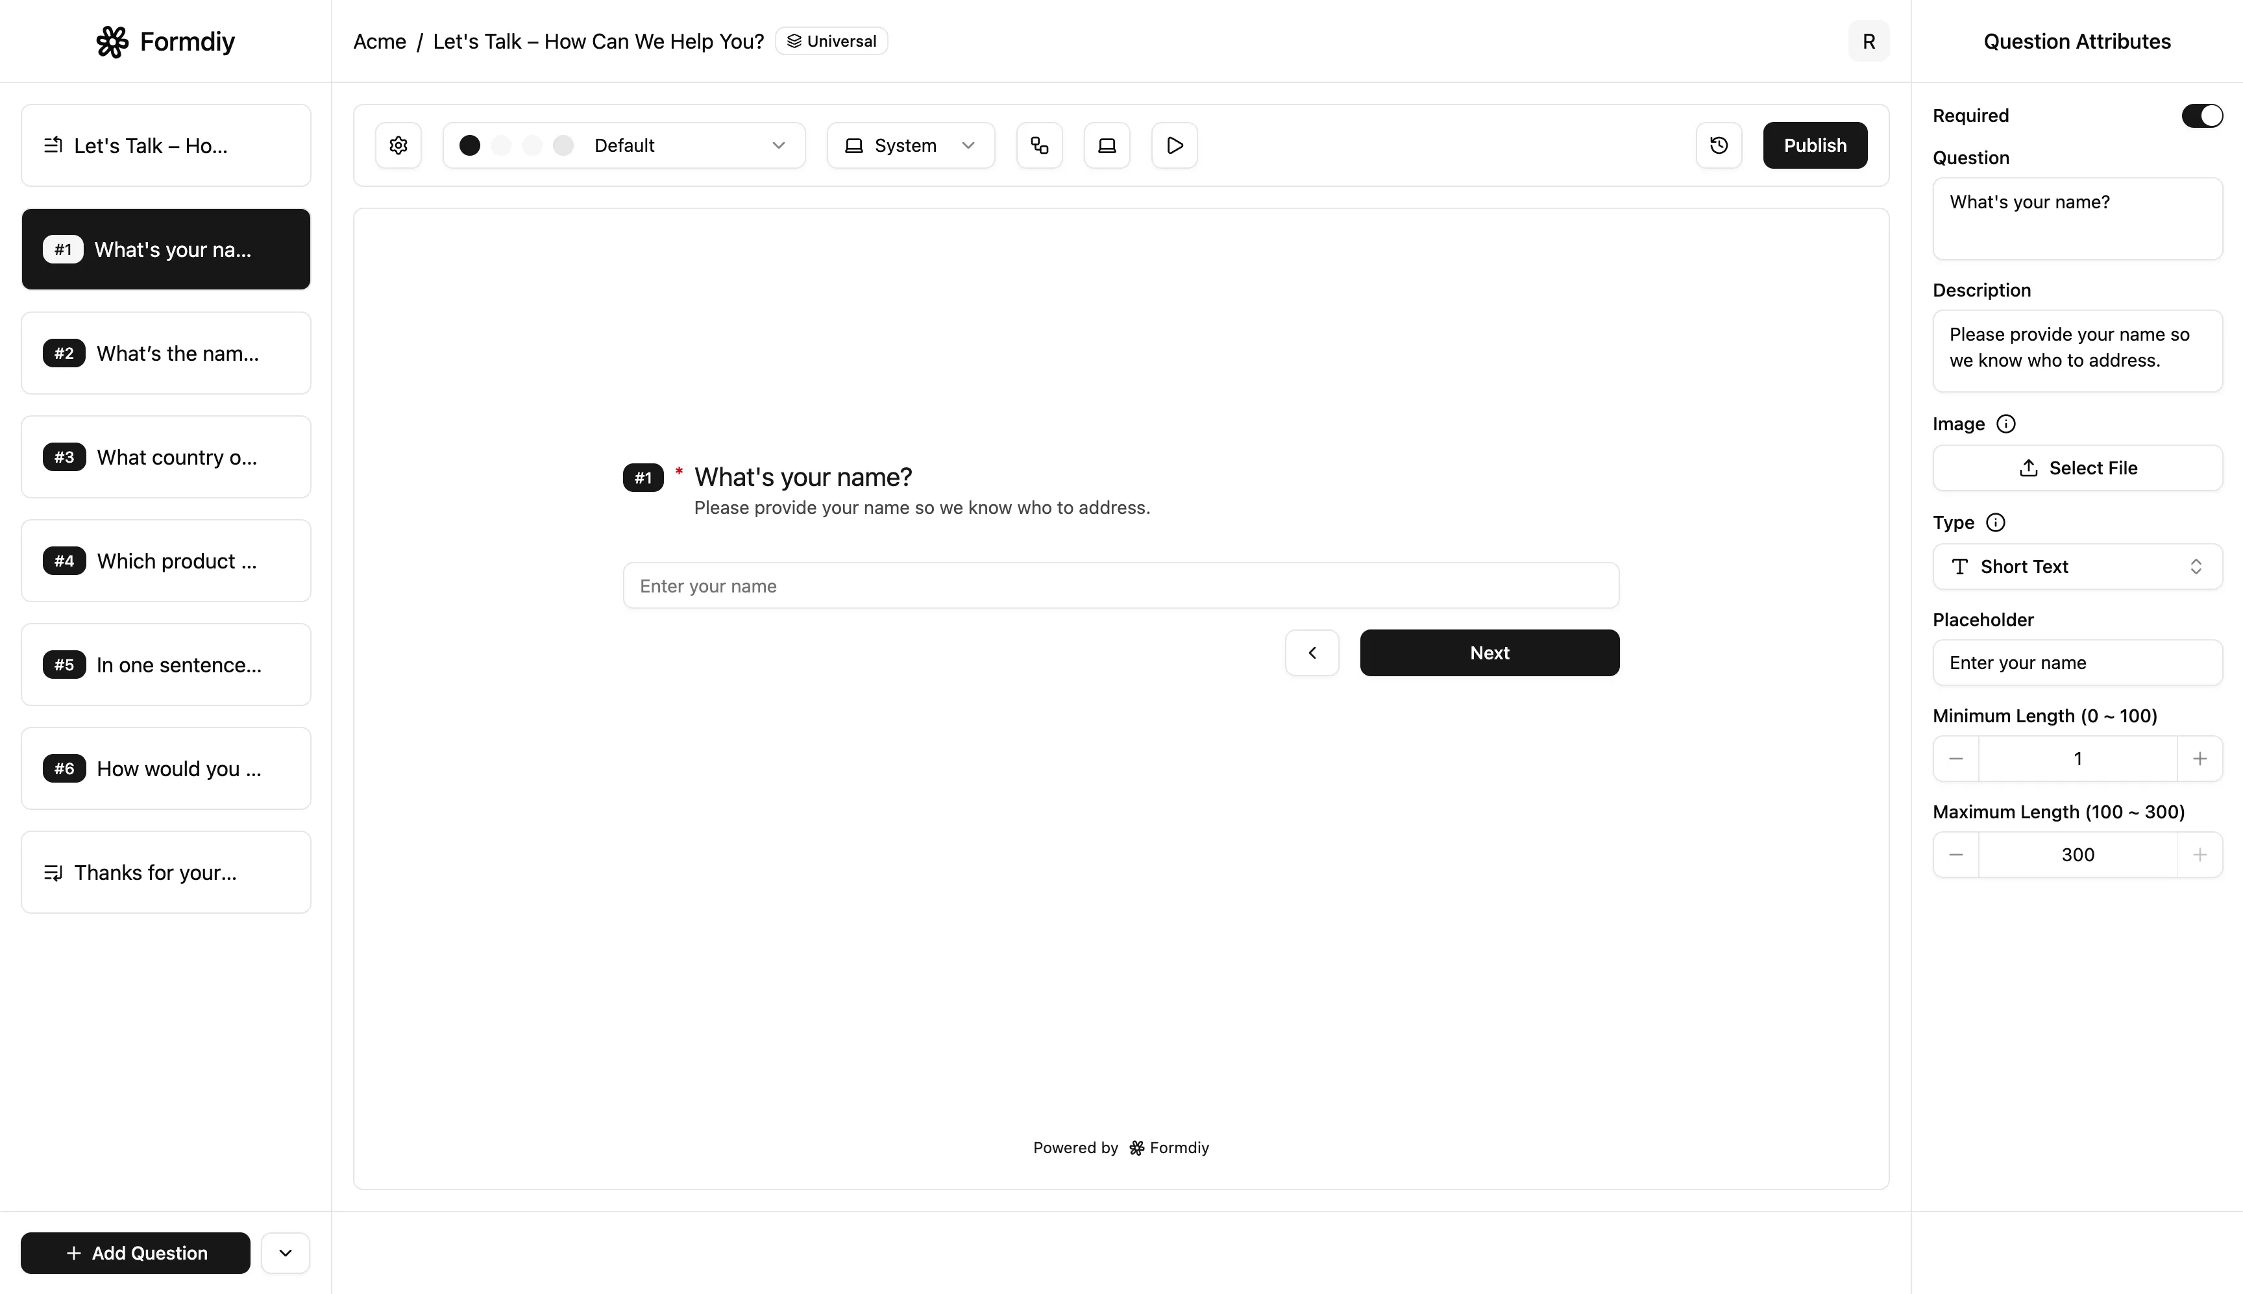This screenshot has height=1294, width=2243.
Task: Select question #6 How would you
Action: (x=166, y=769)
